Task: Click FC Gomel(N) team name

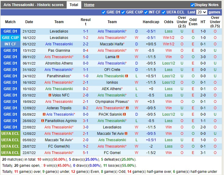Action: pos(59,146)
